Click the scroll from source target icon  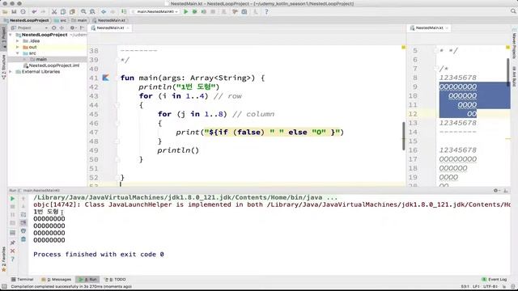pyautogui.click(x=54, y=28)
